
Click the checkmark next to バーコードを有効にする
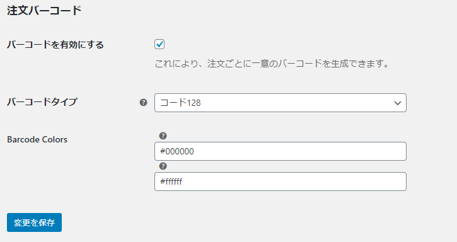[159, 44]
